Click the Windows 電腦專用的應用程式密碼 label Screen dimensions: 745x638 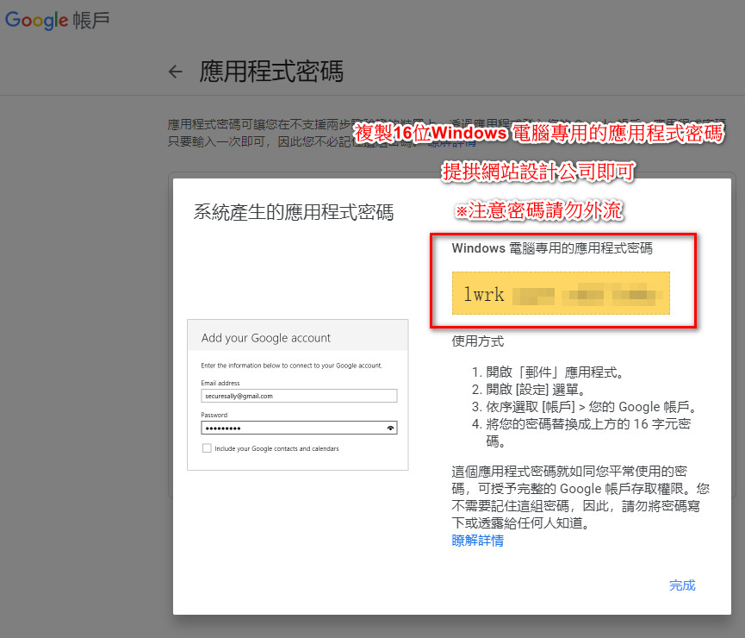[x=551, y=248]
